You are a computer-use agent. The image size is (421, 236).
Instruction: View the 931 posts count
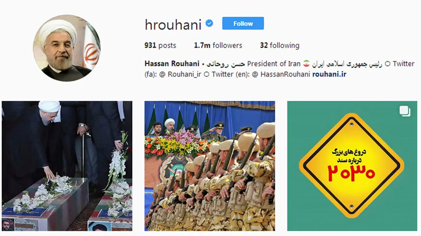click(160, 45)
